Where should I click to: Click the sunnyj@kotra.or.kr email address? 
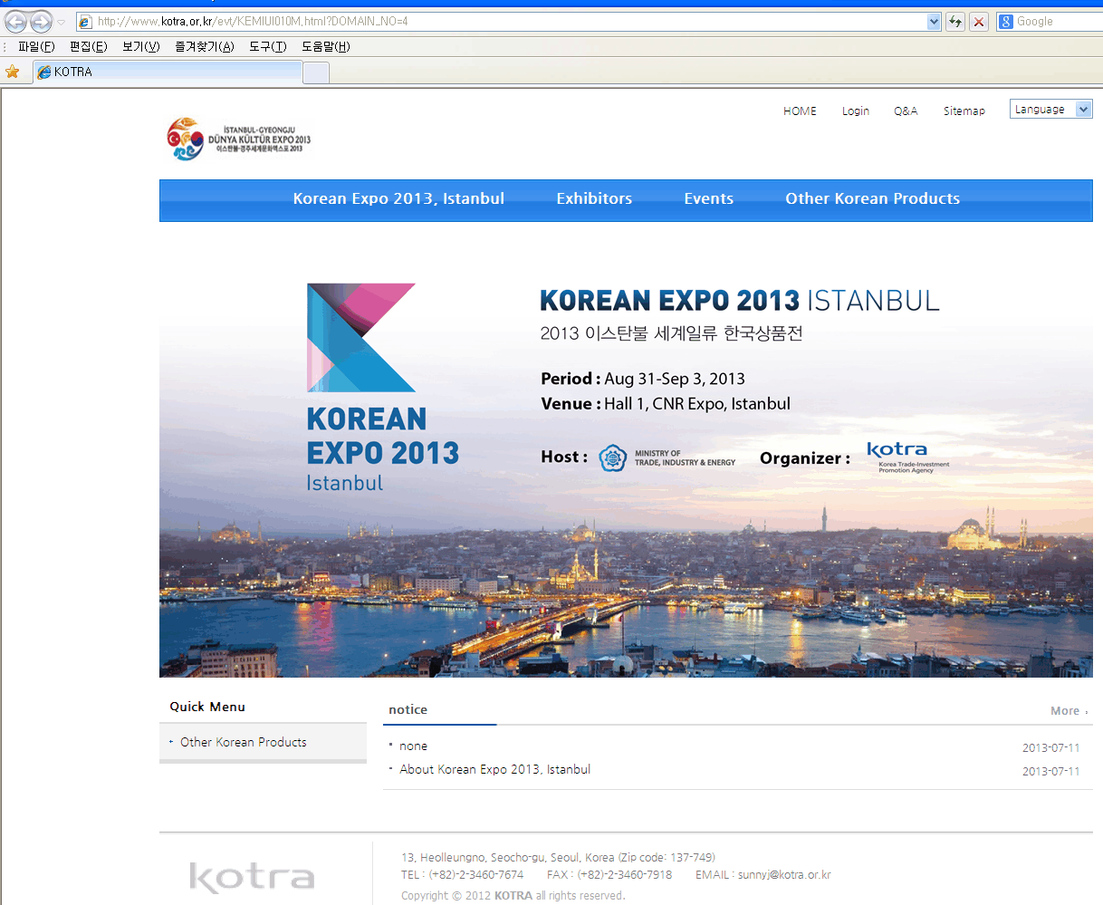click(784, 875)
